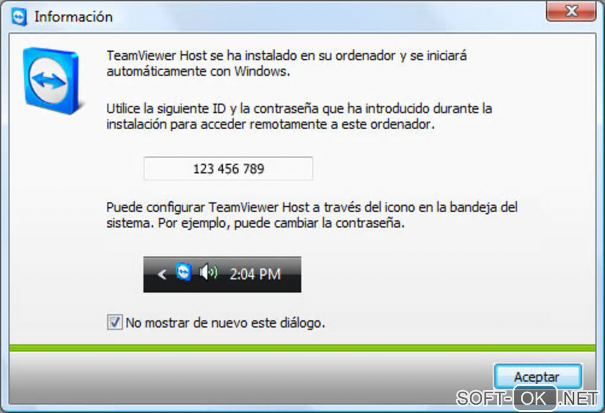Click the green separator bar
The width and height of the screenshot is (605, 413).
[302, 348]
